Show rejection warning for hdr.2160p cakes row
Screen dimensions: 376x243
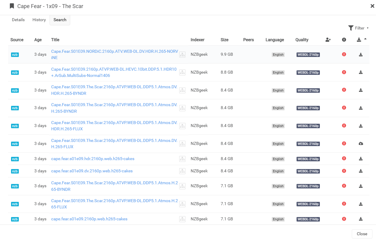[x=344, y=158]
